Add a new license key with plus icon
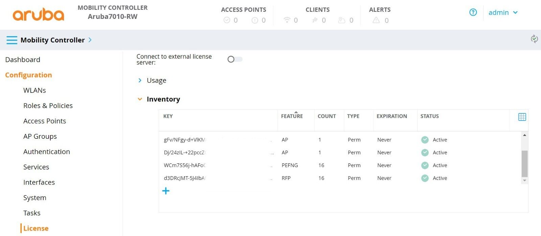 tap(166, 191)
